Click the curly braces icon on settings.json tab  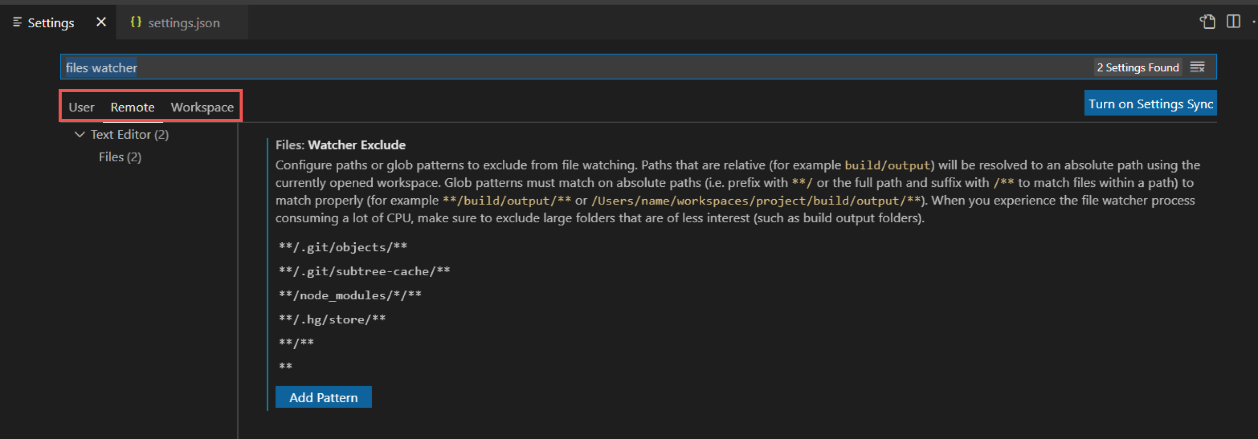pos(136,22)
